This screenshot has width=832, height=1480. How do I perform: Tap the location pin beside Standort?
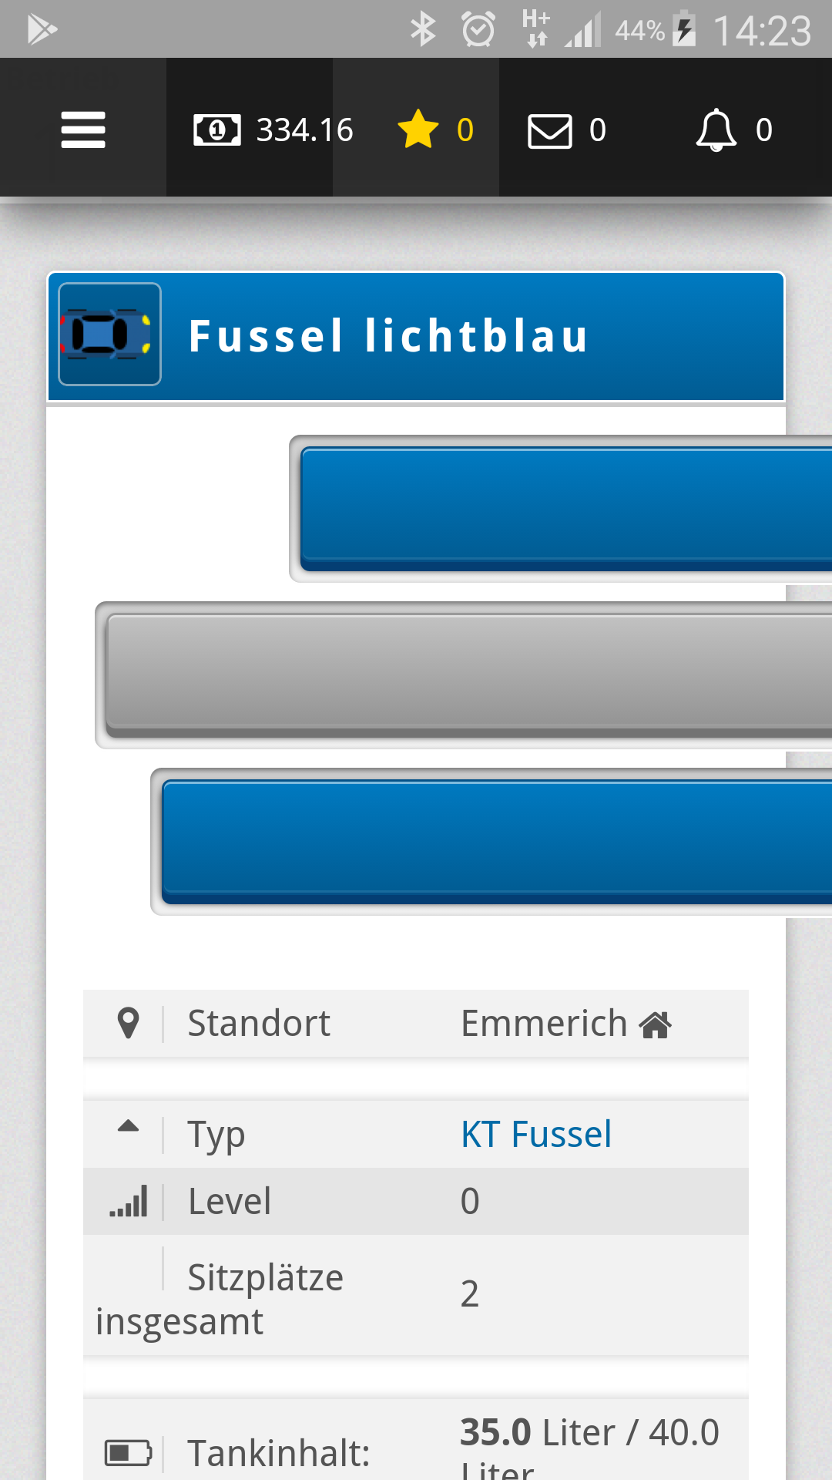click(128, 1024)
